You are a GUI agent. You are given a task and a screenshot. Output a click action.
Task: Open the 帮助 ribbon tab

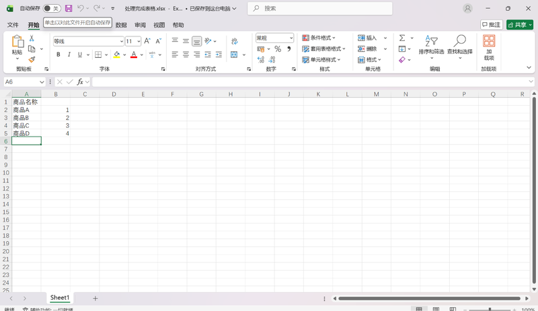click(178, 25)
